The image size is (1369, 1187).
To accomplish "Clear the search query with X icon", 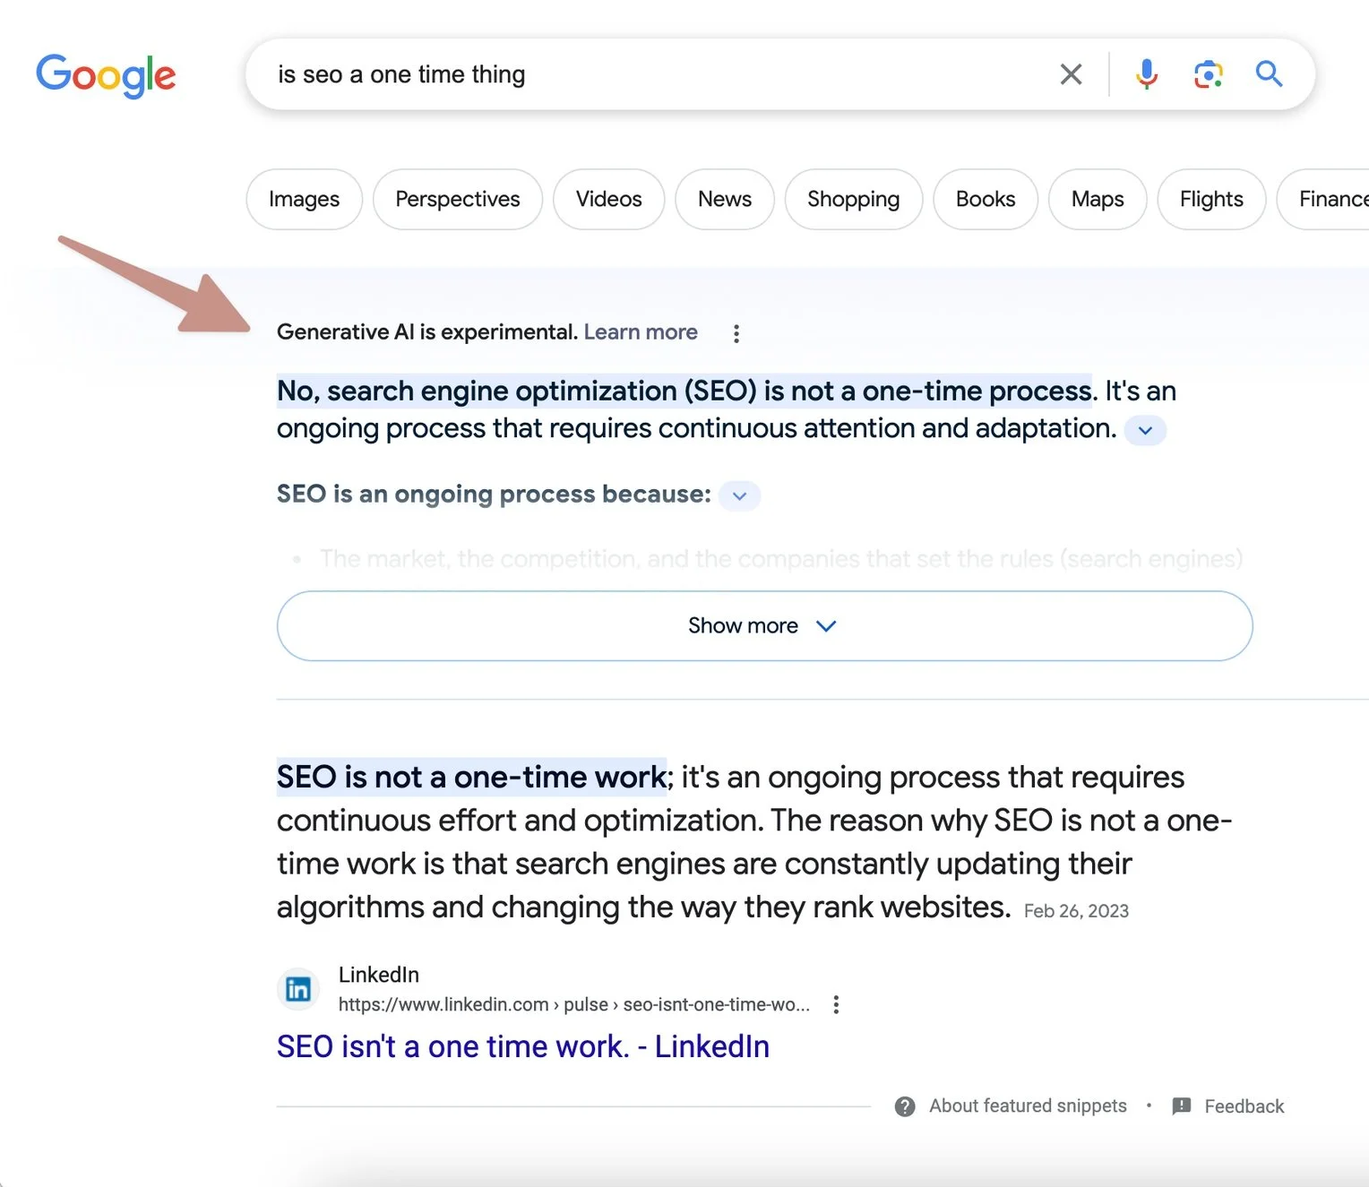I will click(x=1071, y=74).
